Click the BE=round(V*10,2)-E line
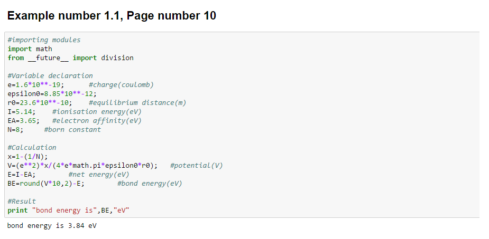Image resolution: width=489 pixels, height=239 pixels. coord(46,184)
